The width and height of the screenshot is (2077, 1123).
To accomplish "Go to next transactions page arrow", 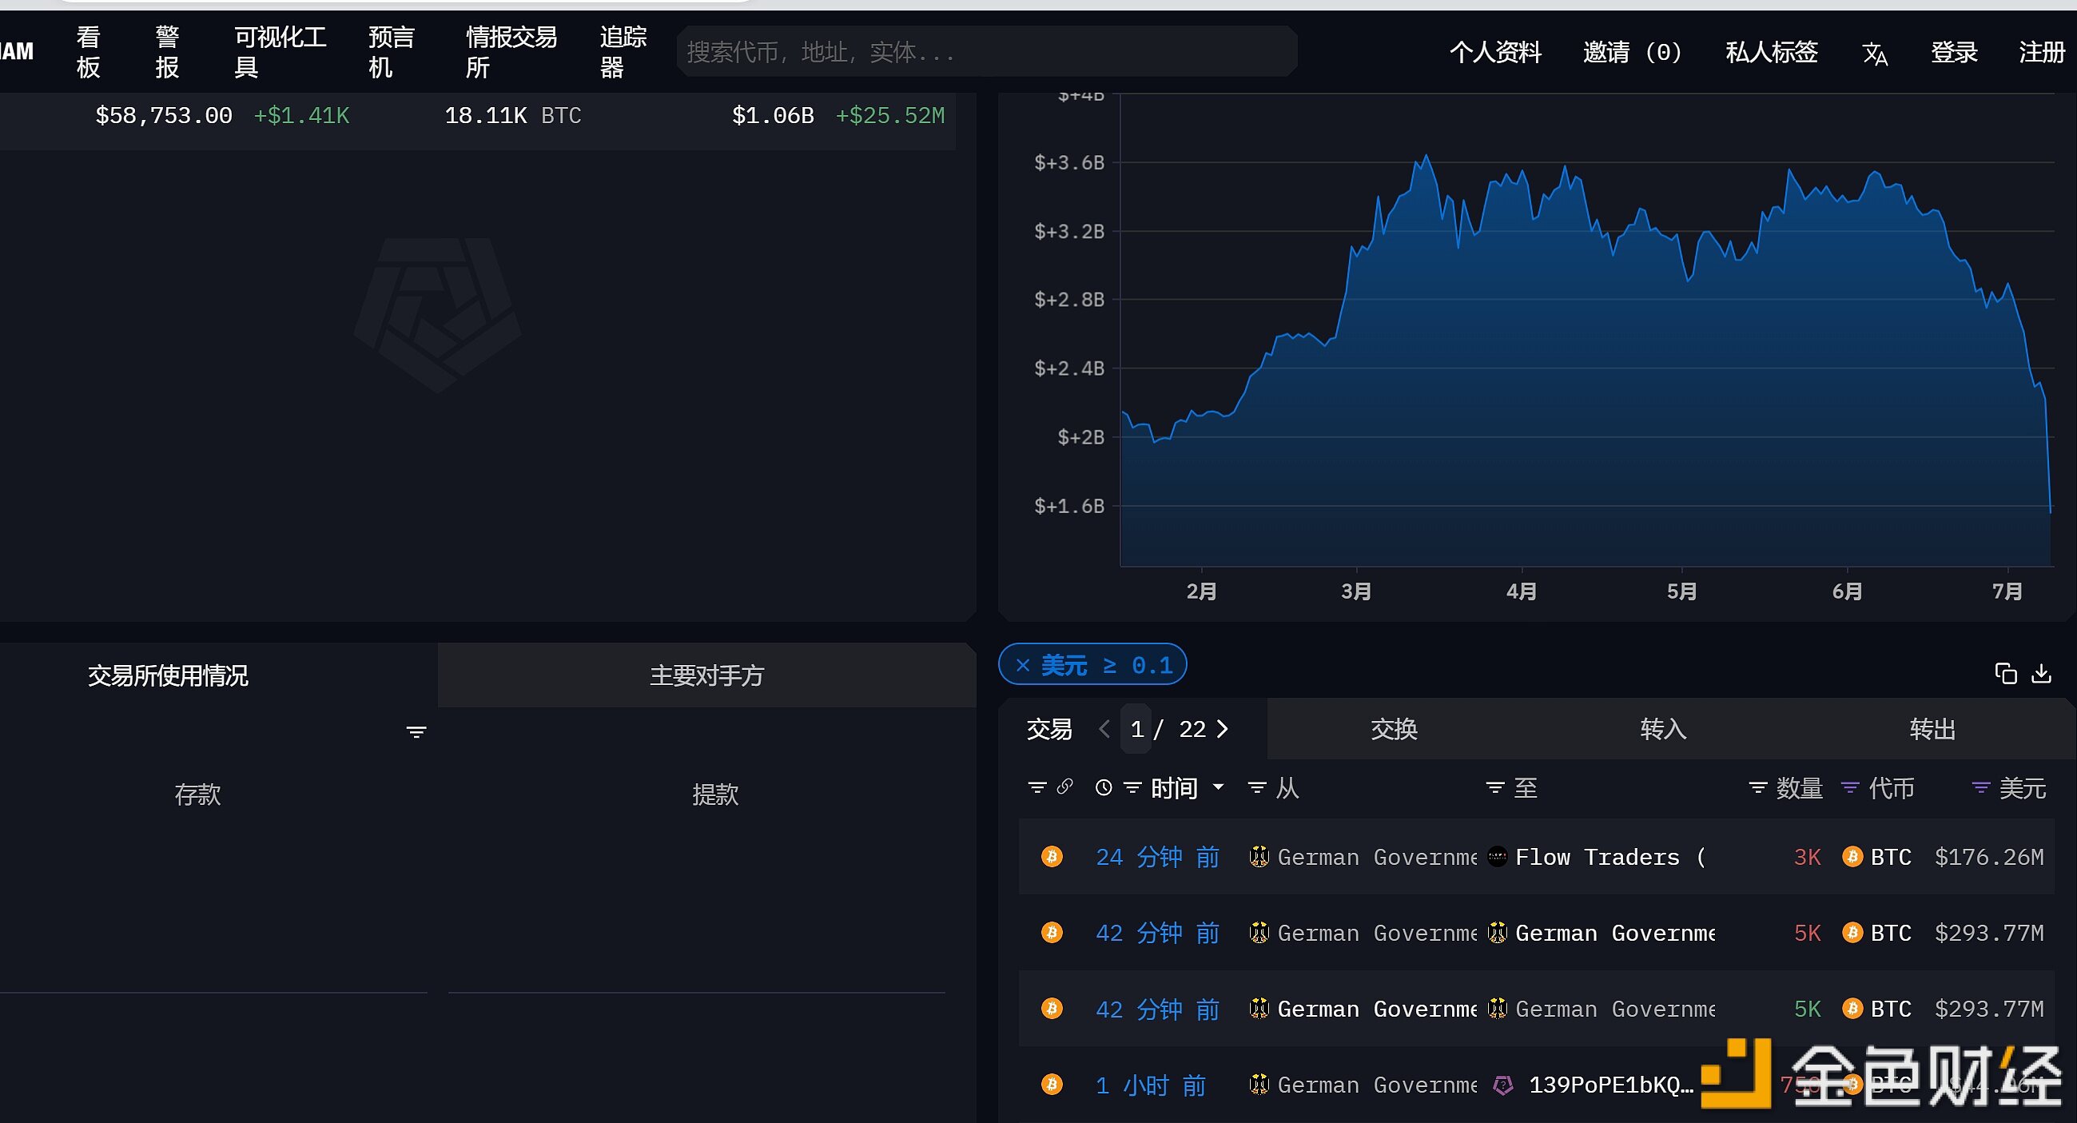I will pyautogui.click(x=1223, y=729).
